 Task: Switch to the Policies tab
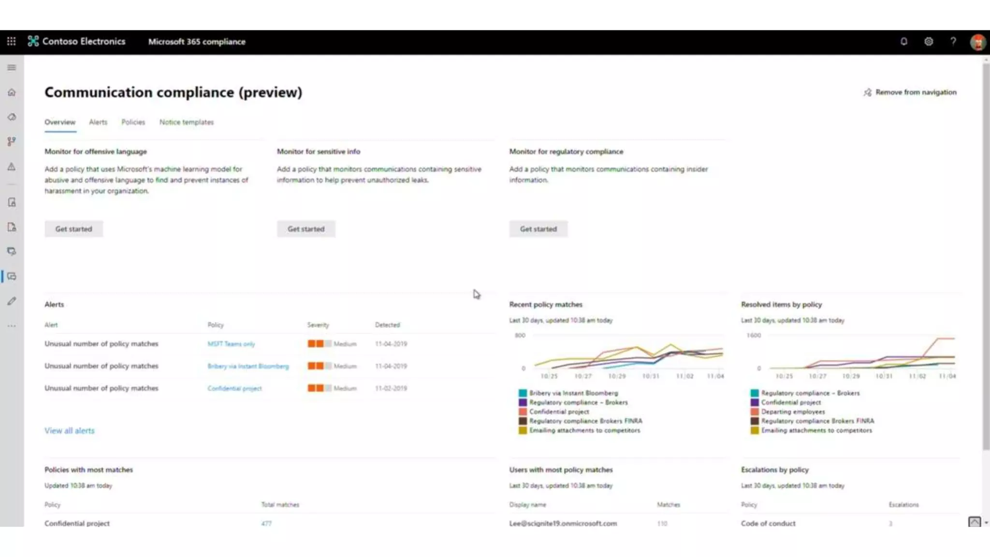coord(133,122)
